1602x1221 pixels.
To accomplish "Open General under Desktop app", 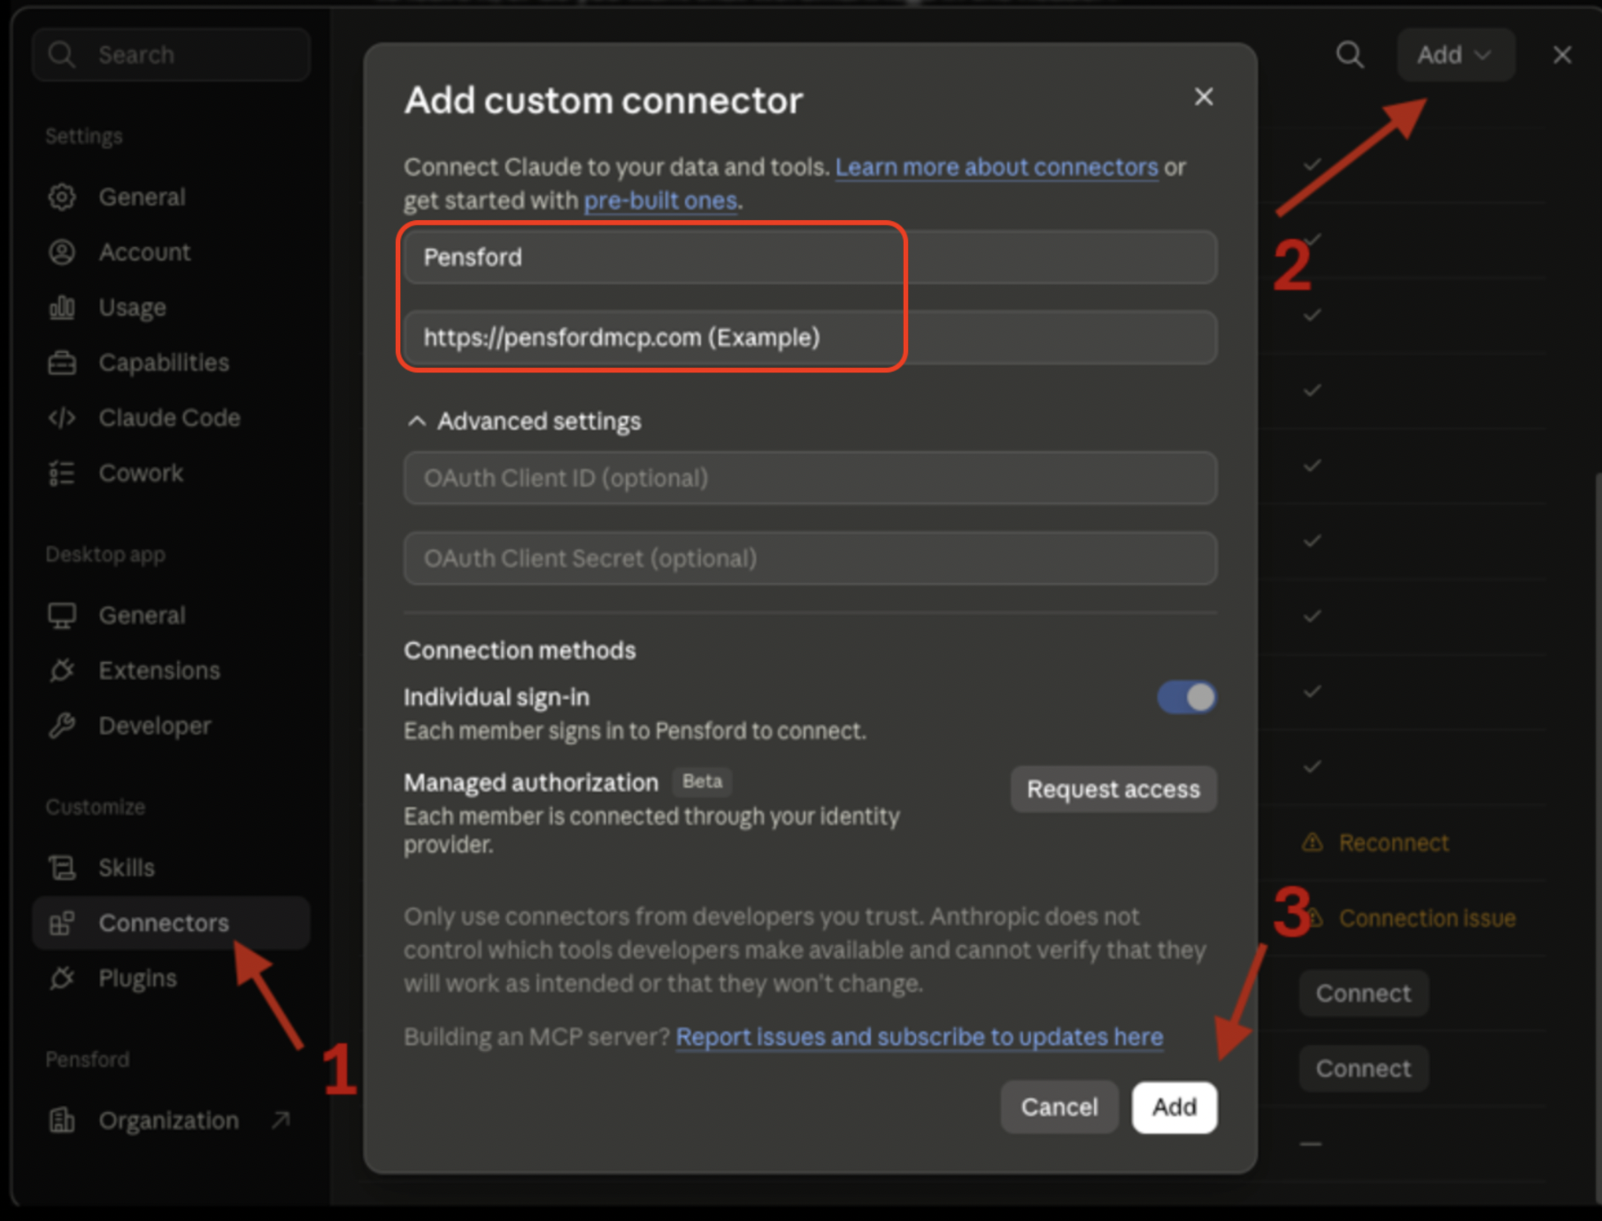I will coord(171,615).
